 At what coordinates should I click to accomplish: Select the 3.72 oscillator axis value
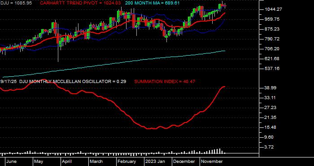coord(269,147)
